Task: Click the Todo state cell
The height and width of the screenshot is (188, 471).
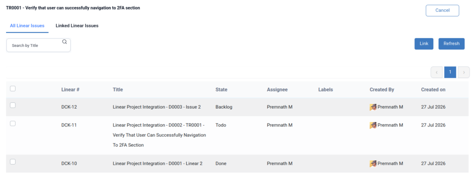Action: 220,125
